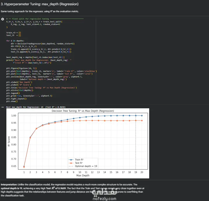Click the 'Train R²' legend entry
Screen dimensions: 209x201
[76, 160]
